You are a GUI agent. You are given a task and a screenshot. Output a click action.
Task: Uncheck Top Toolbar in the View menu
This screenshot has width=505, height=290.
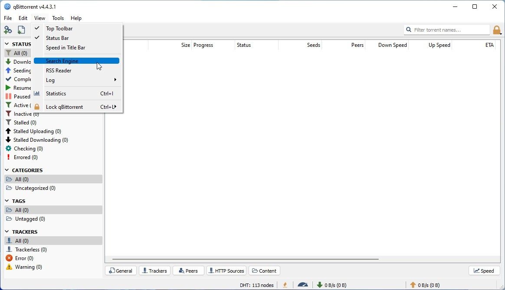click(59, 28)
